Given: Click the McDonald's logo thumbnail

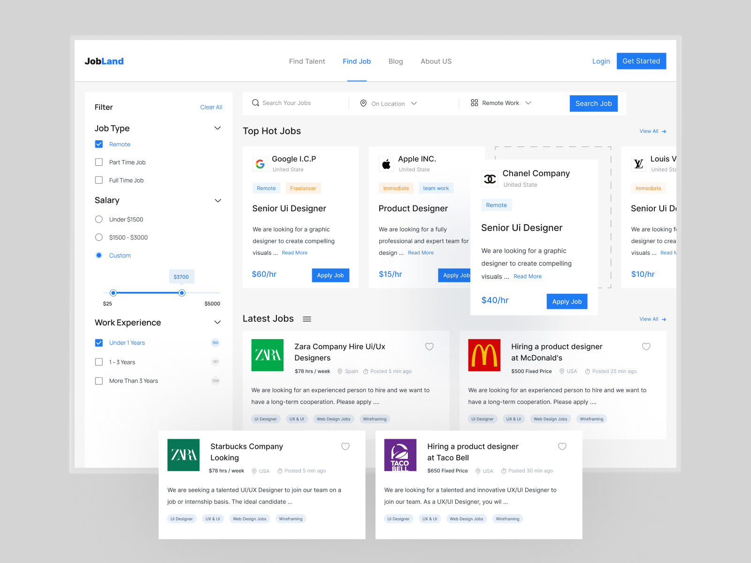Looking at the screenshot, I should pyautogui.click(x=484, y=355).
